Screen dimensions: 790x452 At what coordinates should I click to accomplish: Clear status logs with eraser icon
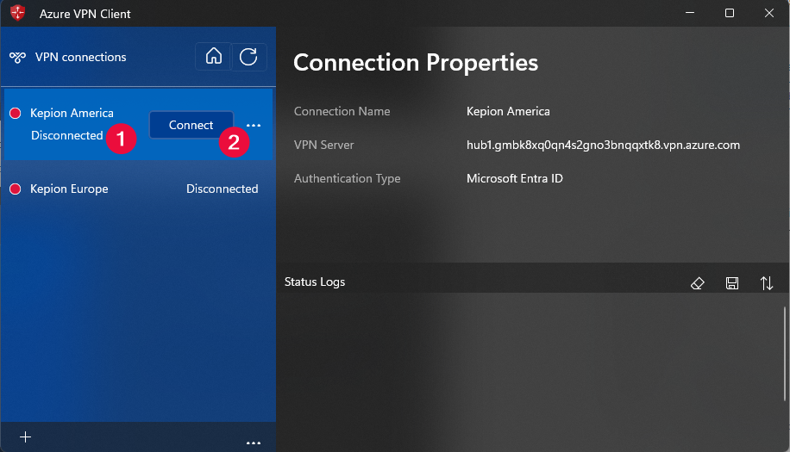[x=699, y=283]
